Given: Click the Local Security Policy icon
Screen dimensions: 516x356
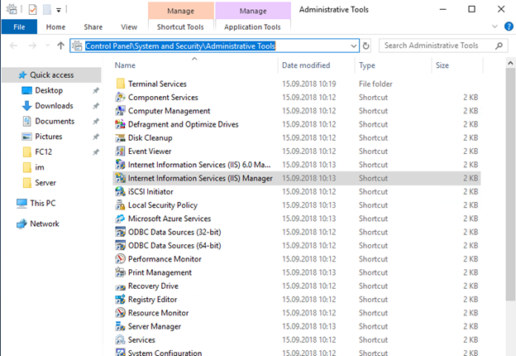Looking at the screenshot, I should click(121, 205).
